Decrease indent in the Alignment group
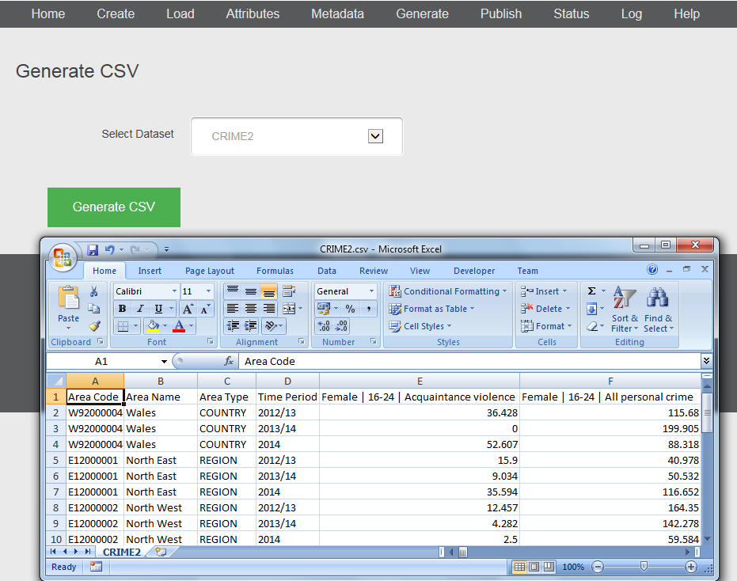Viewport: 737px width, 581px height. coord(233,326)
